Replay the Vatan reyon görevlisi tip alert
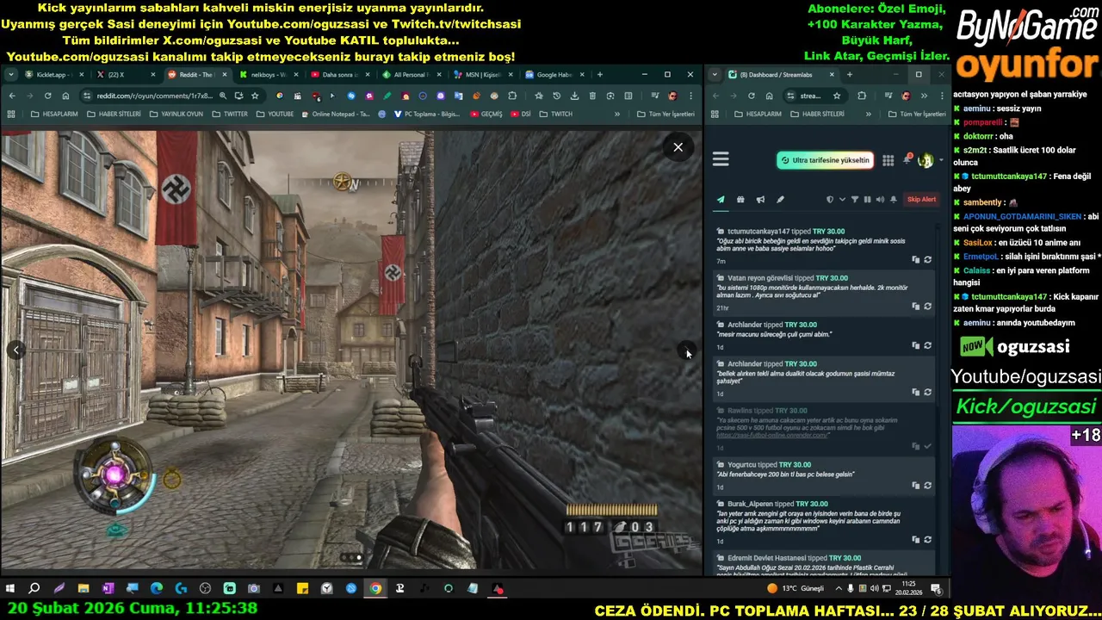This screenshot has width=1102, height=620. pos(927,307)
